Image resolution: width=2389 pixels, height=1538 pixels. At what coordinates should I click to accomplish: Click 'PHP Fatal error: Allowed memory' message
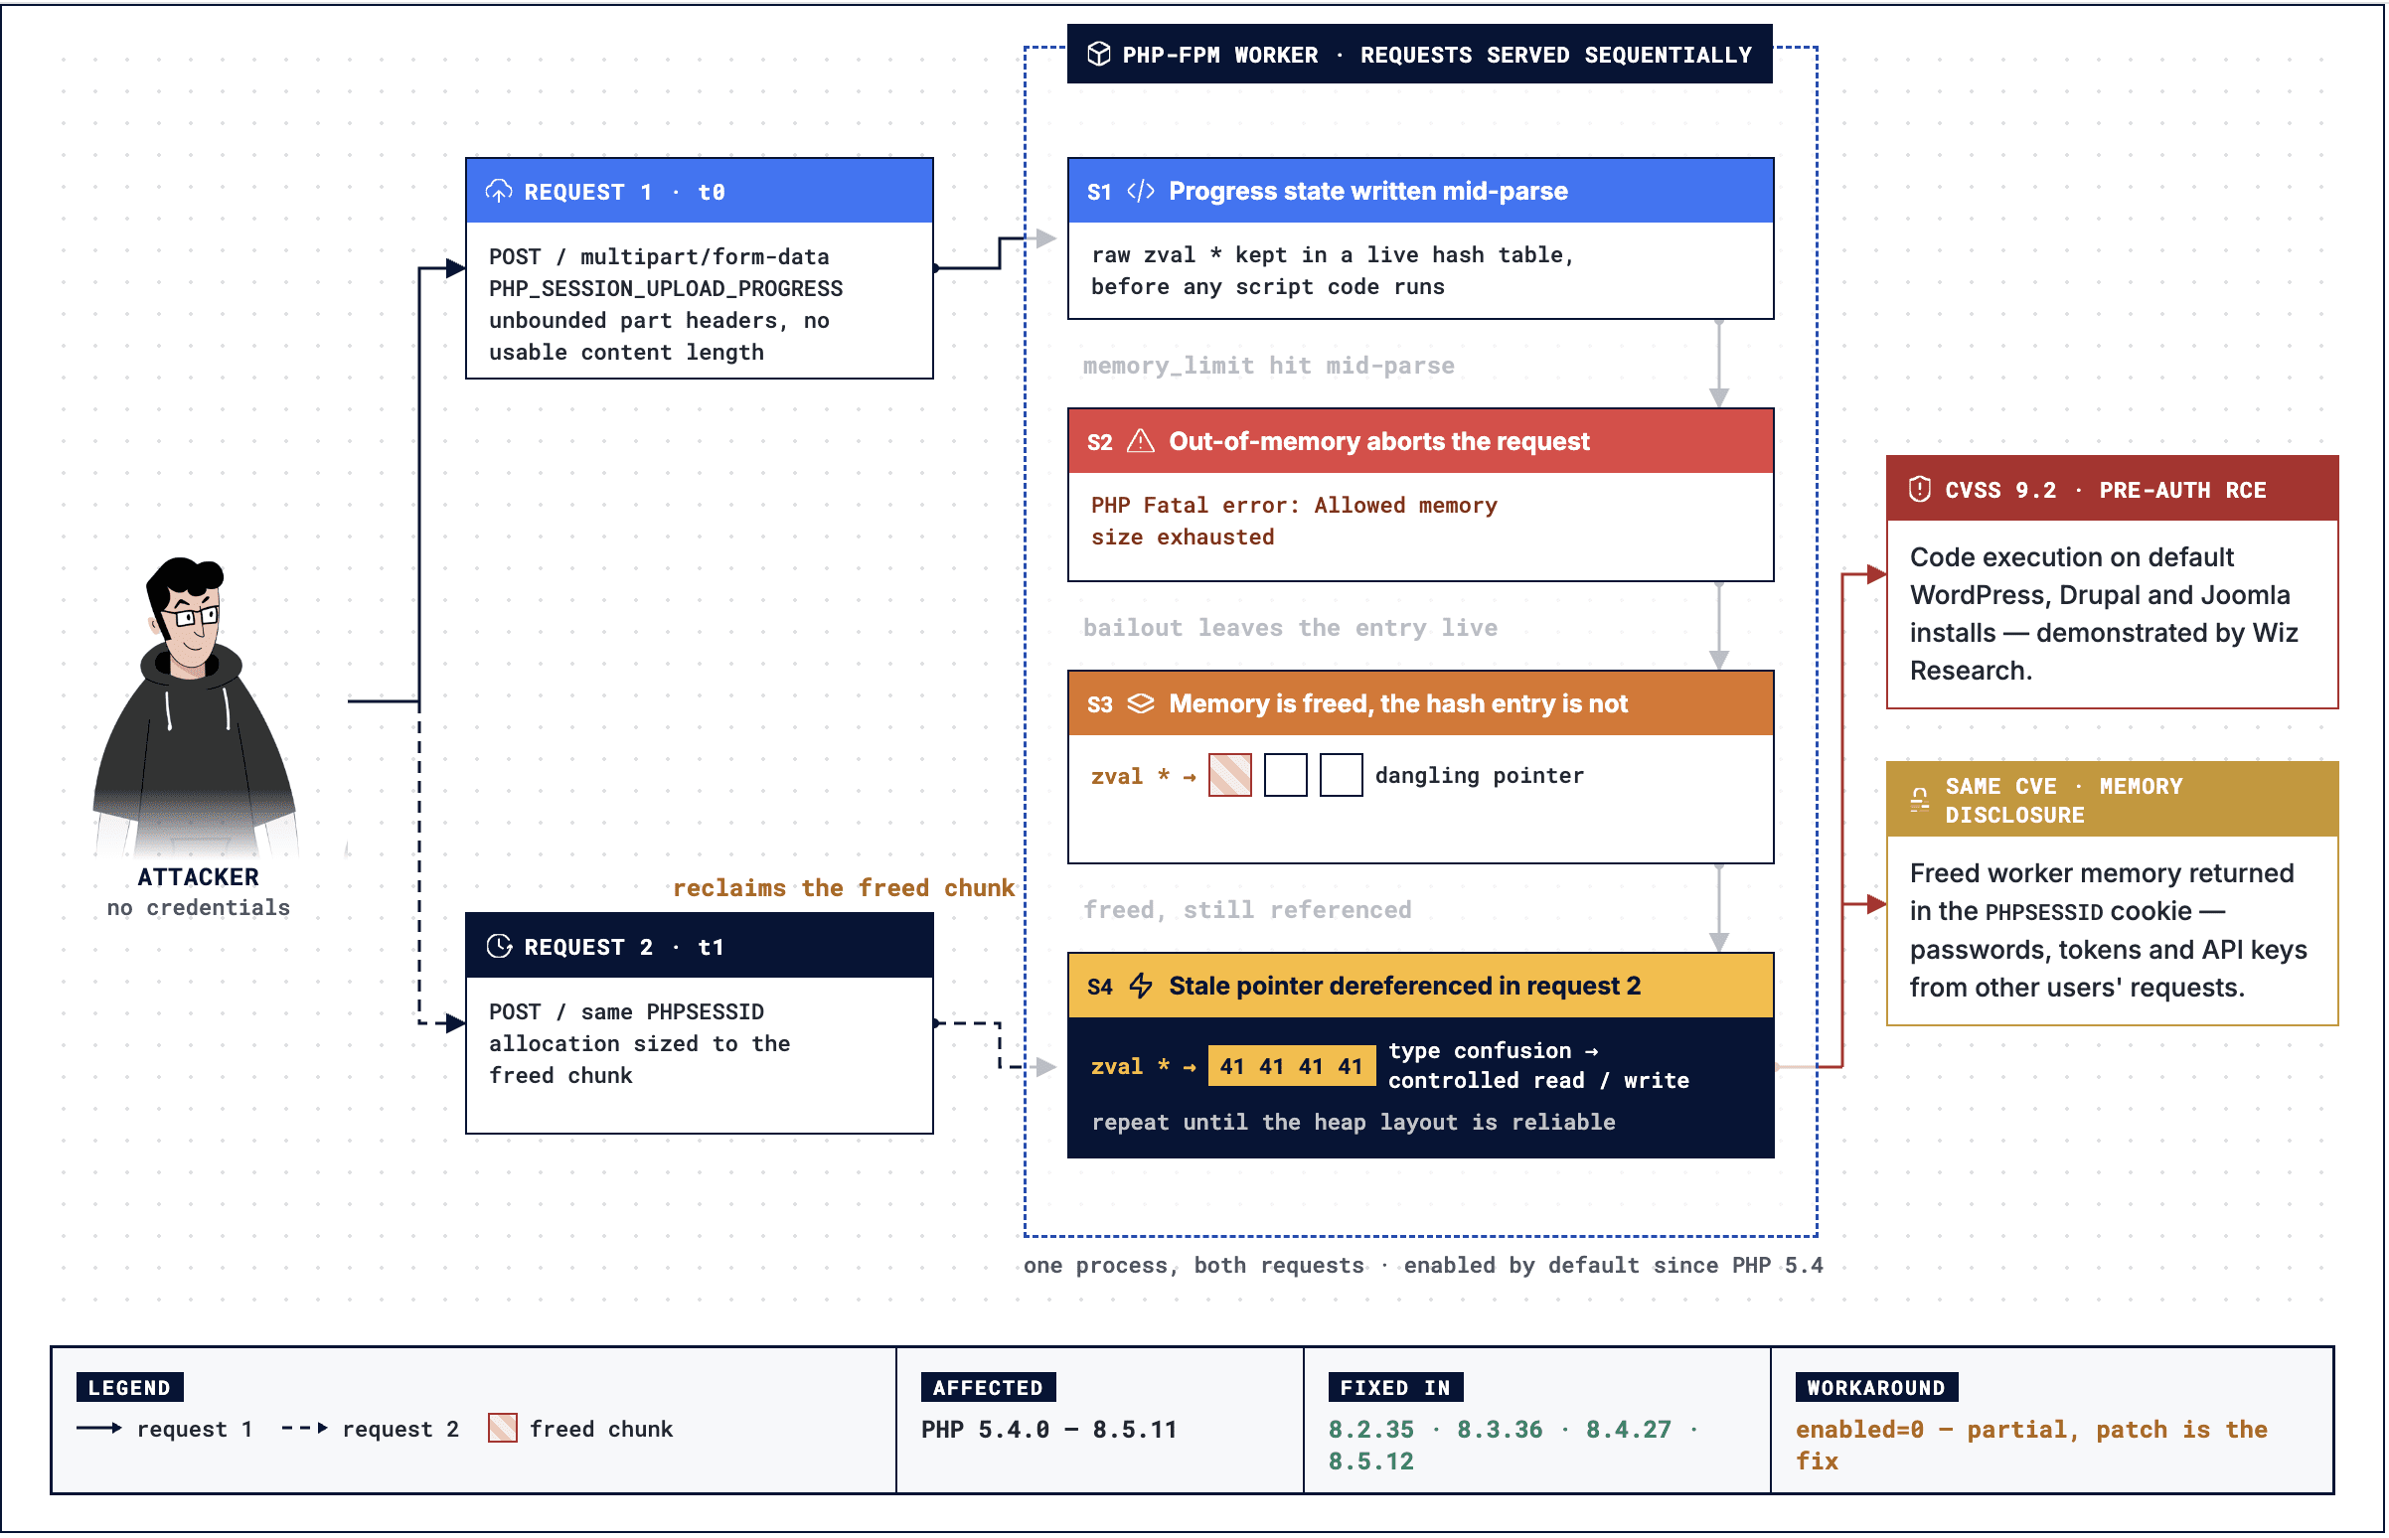(x=1296, y=506)
